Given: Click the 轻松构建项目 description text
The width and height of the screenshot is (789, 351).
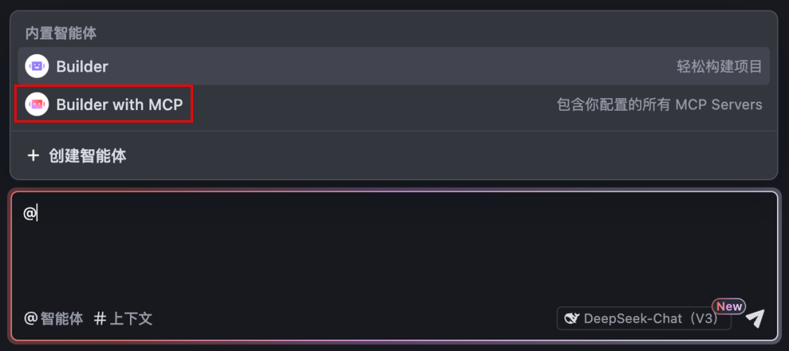Looking at the screenshot, I should 719,66.
